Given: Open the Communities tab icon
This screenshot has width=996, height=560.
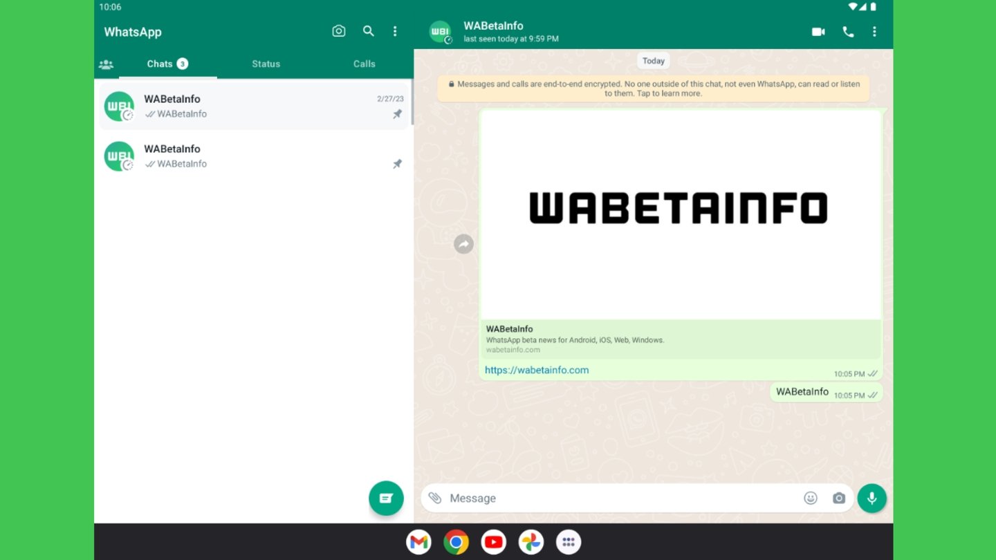Looking at the screenshot, I should [106, 64].
